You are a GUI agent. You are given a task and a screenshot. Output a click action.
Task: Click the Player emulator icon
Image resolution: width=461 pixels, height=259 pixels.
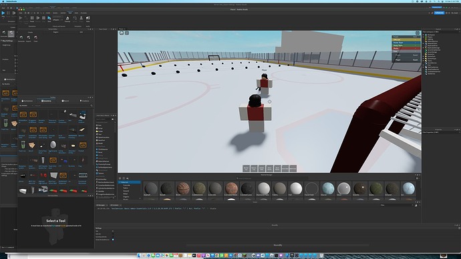click(81, 18)
